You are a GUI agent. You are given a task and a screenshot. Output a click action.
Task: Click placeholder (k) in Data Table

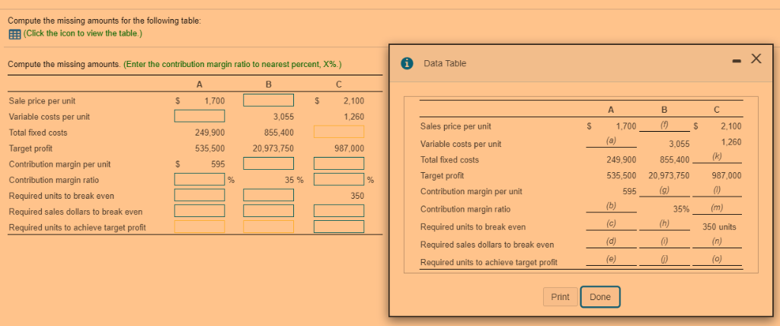717,157
